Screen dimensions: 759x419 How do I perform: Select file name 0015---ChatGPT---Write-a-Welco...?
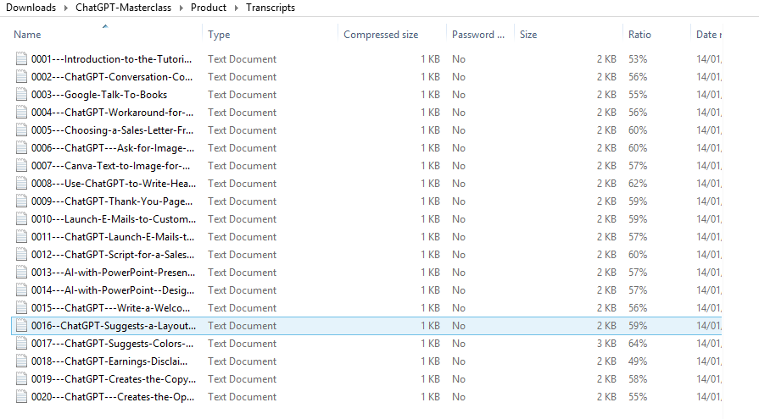click(111, 308)
